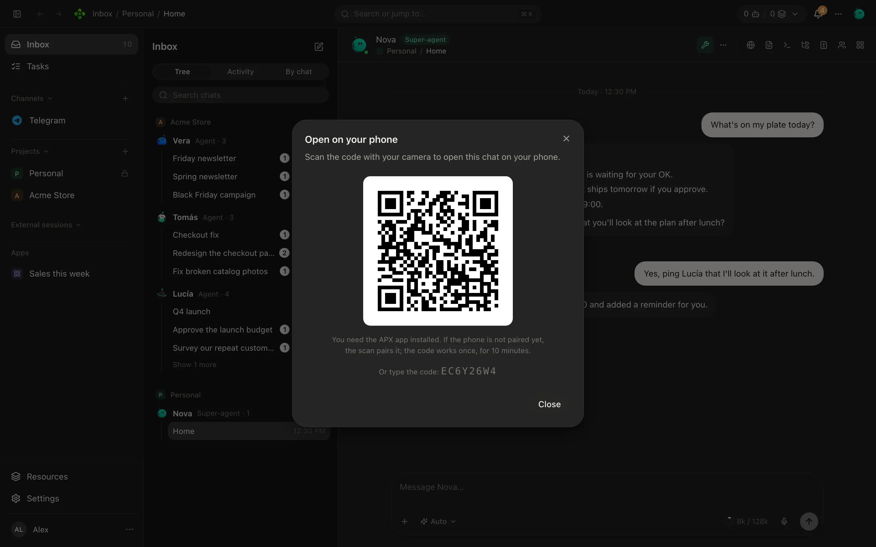876x547 pixels.
Task: Click the Close button in the dialog
Action: (x=549, y=404)
